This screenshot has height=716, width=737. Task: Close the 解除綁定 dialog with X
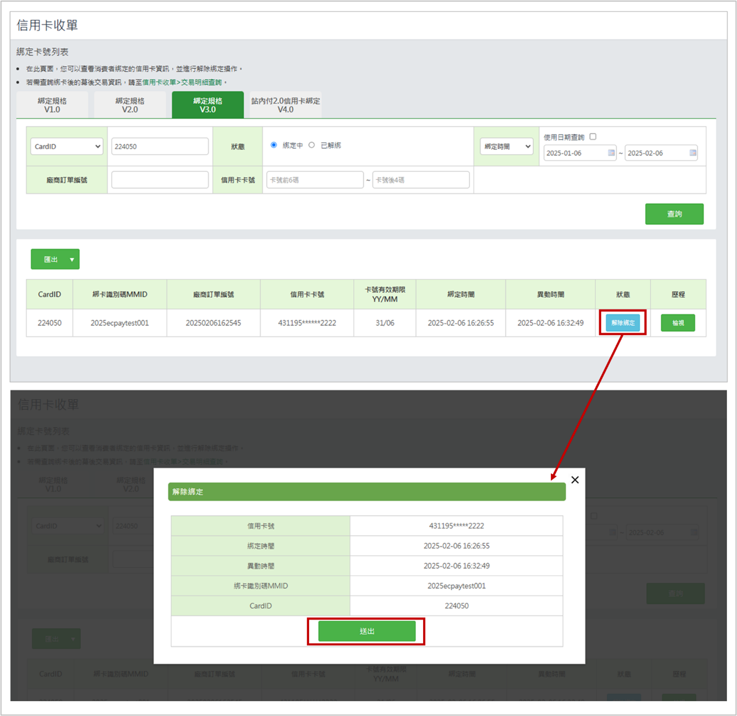(x=575, y=480)
